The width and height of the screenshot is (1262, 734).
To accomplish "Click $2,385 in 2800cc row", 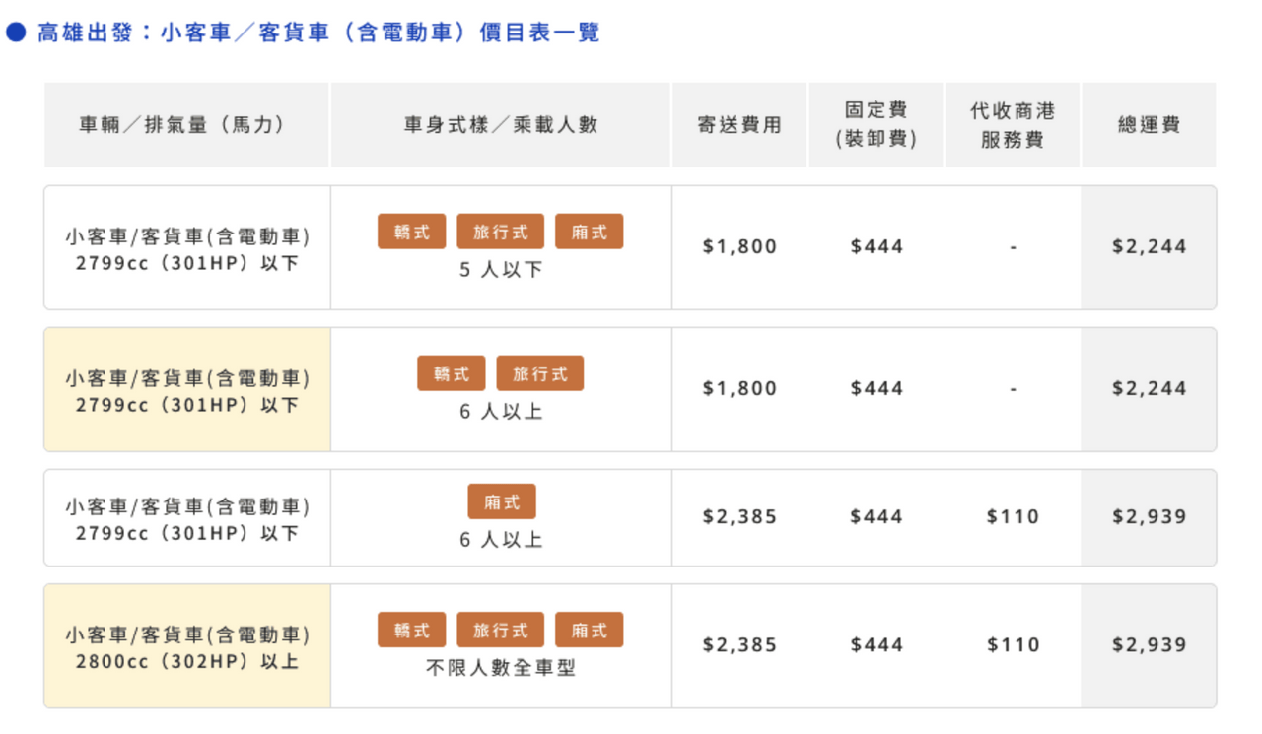I will 739,644.
